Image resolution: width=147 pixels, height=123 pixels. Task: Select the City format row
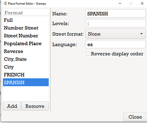pyautogui.click(x=26, y=67)
